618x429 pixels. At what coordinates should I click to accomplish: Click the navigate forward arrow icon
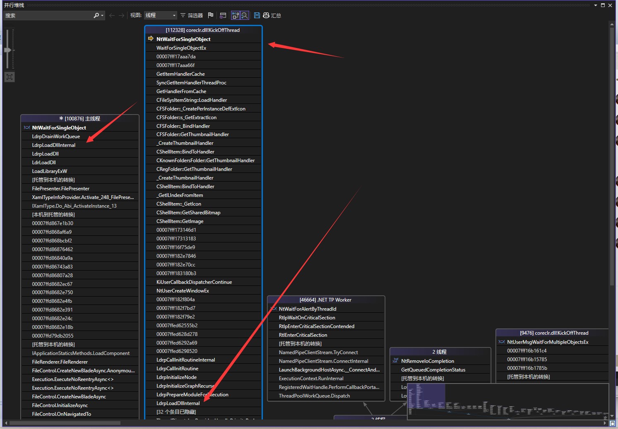click(x=121, y=15)
